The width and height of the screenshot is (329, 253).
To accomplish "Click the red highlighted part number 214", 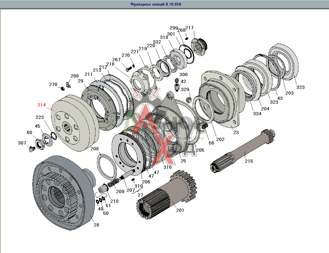I will click(x=42, y=105).
